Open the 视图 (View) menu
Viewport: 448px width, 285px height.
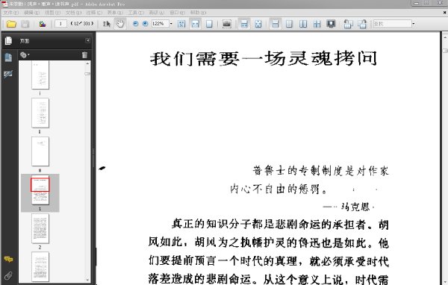[x=52, y=13]
